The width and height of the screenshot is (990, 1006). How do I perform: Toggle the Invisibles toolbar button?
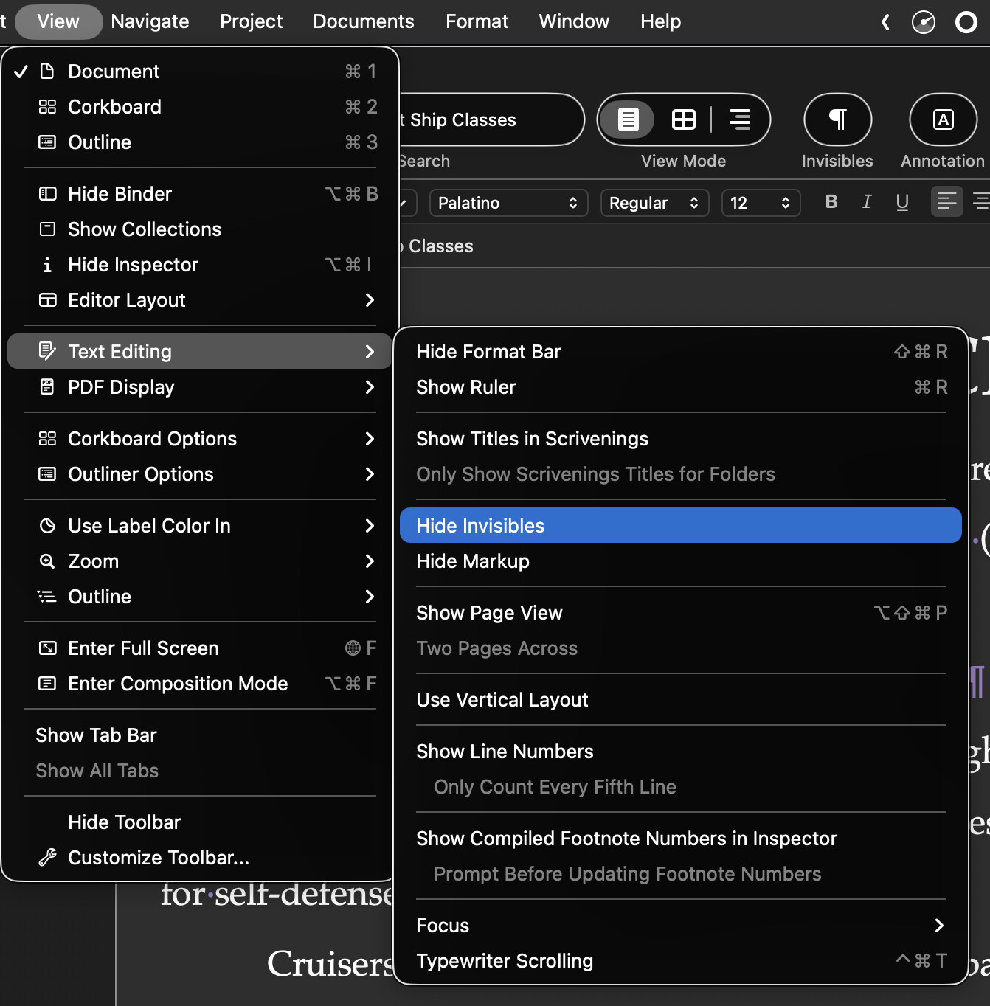pyautogui.click(x=837, y=120)
